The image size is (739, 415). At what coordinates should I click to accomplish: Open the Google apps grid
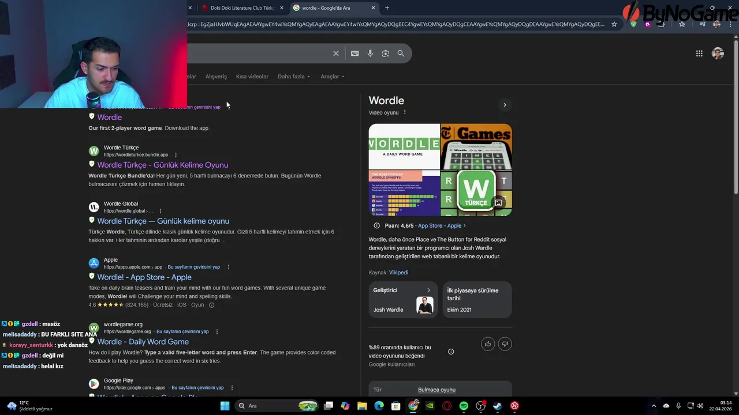pos(699,53)
